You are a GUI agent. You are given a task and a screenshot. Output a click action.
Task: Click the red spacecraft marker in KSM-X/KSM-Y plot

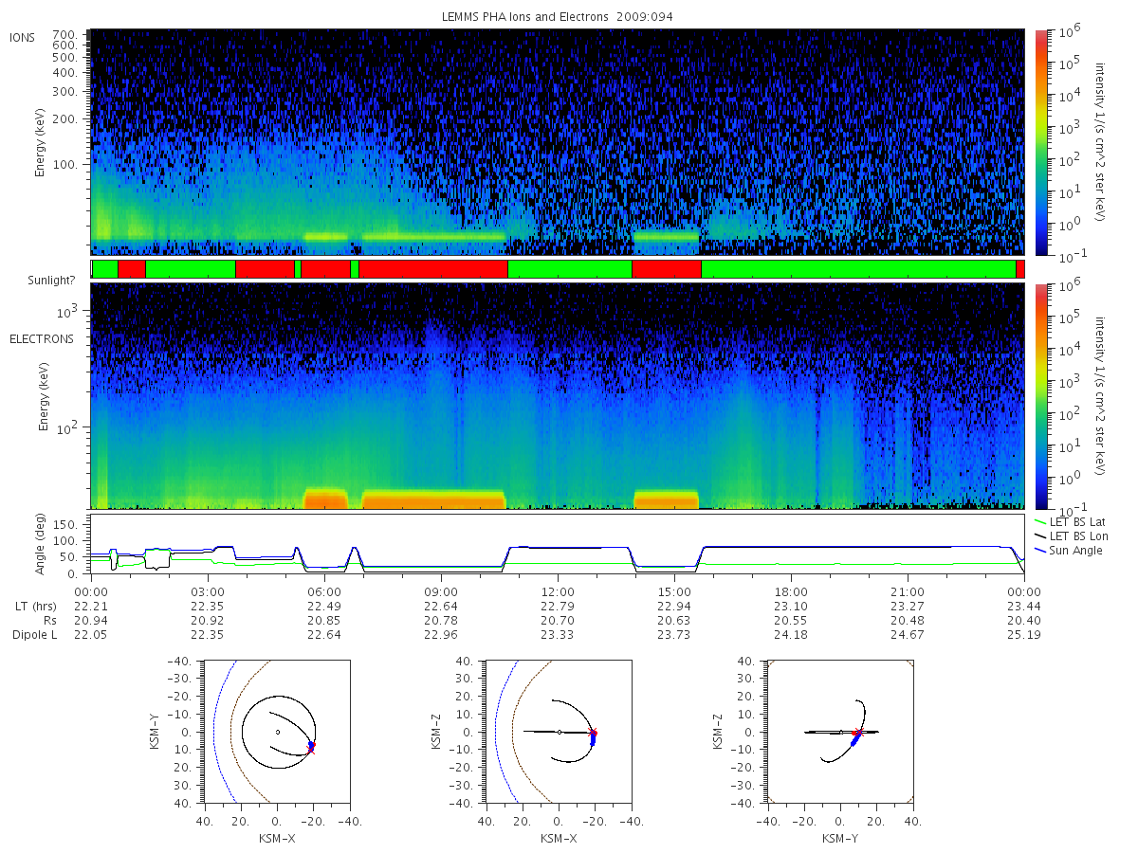[311, 749]
